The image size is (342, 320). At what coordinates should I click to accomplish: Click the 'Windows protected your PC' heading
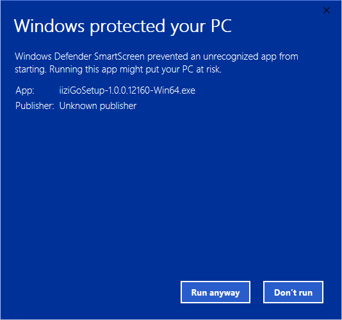click(122, 27)
